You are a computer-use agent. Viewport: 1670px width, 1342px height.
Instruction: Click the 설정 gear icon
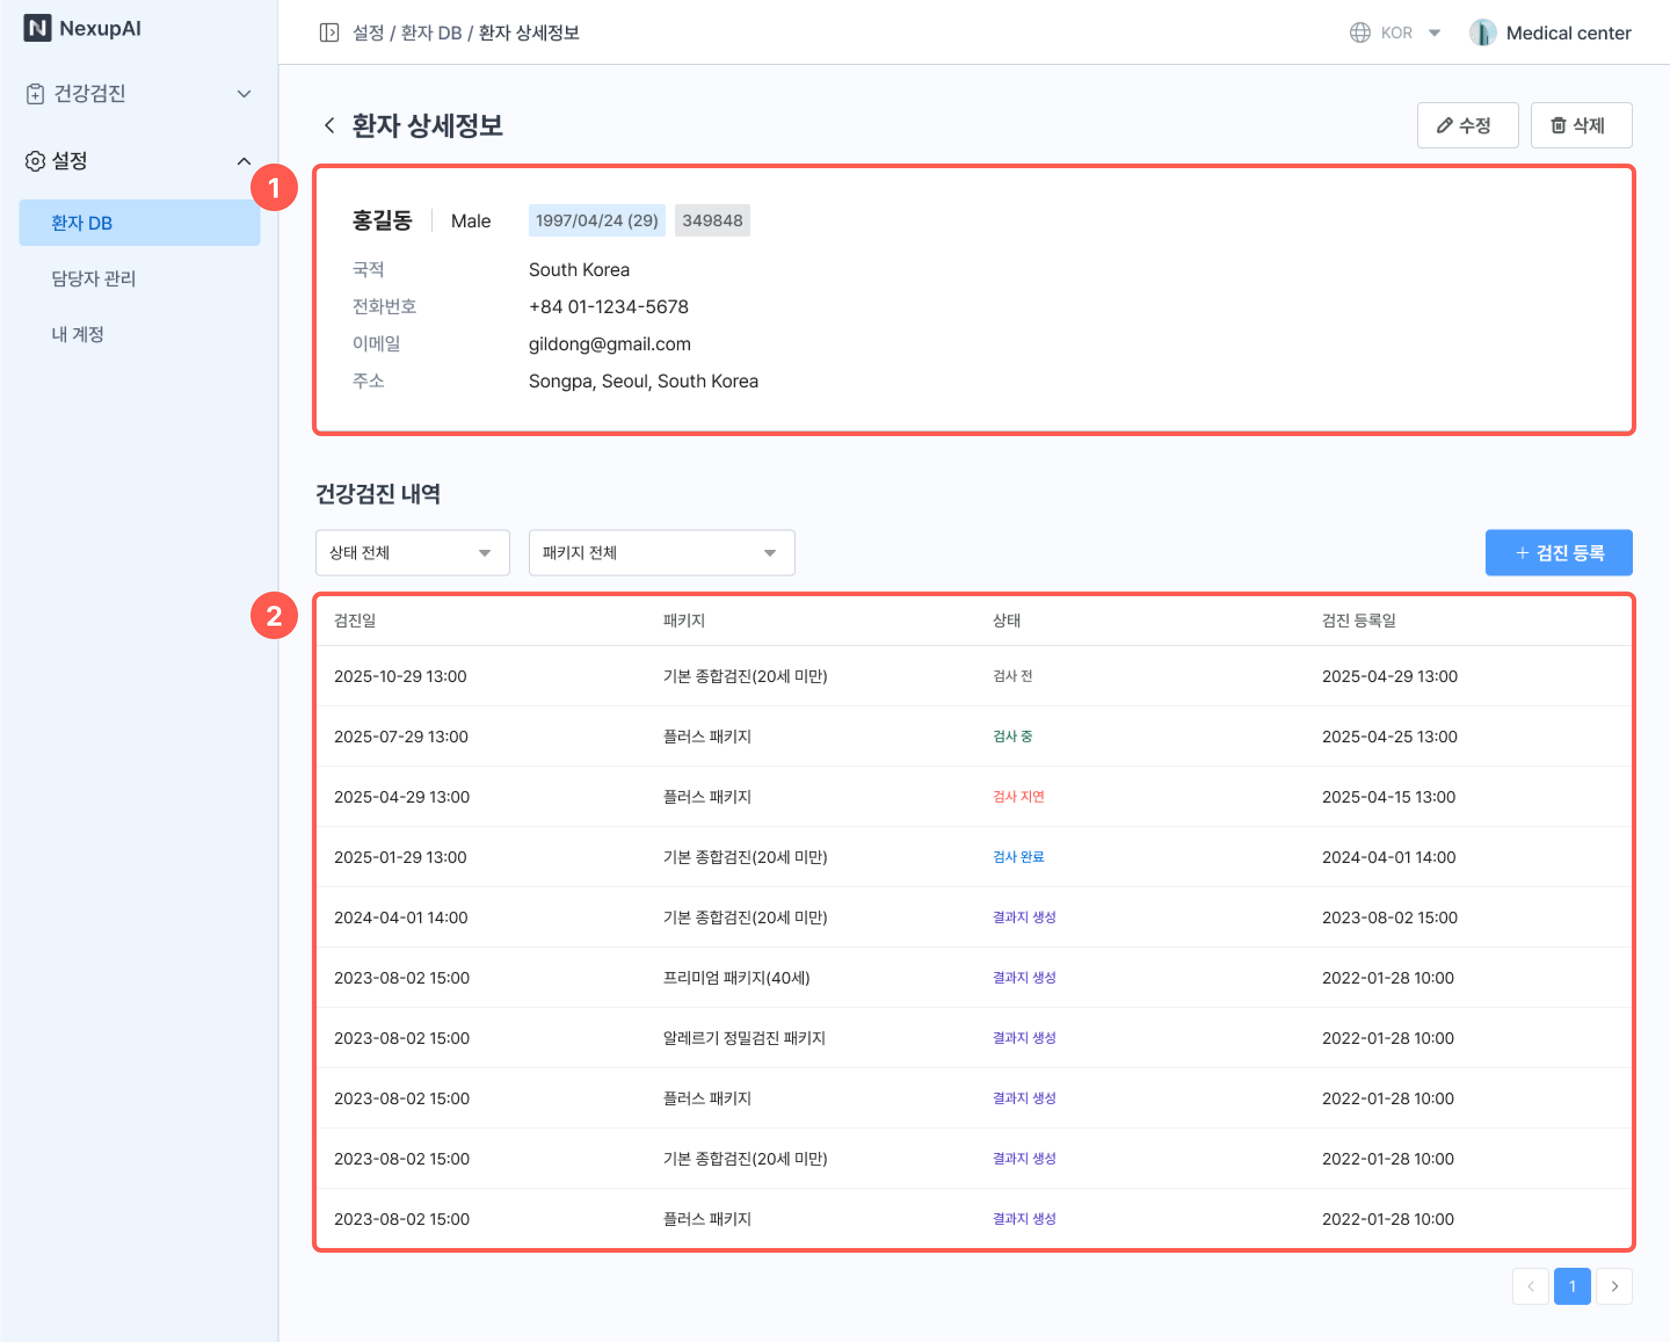click(35, 161)
